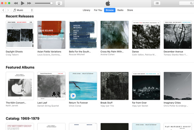Click the rewind previous track button
Image resolution: width=194 pixels, height=130 pixels.
[16, 3]
